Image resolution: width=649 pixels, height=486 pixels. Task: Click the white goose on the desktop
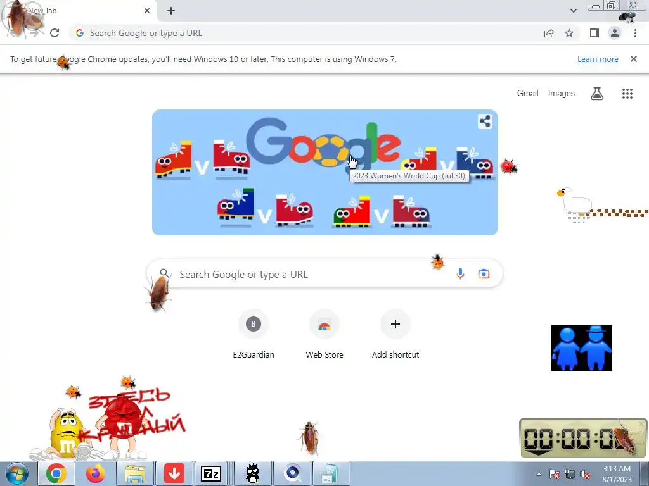(575, 204)
